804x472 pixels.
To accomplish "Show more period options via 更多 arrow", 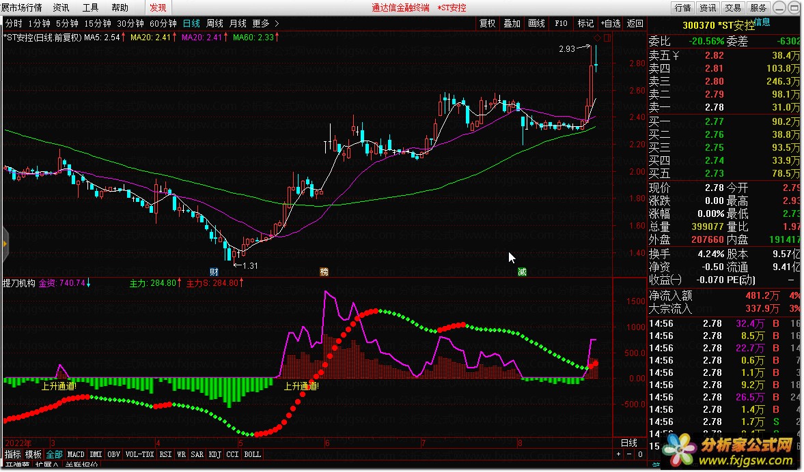I will click(277, 24).
